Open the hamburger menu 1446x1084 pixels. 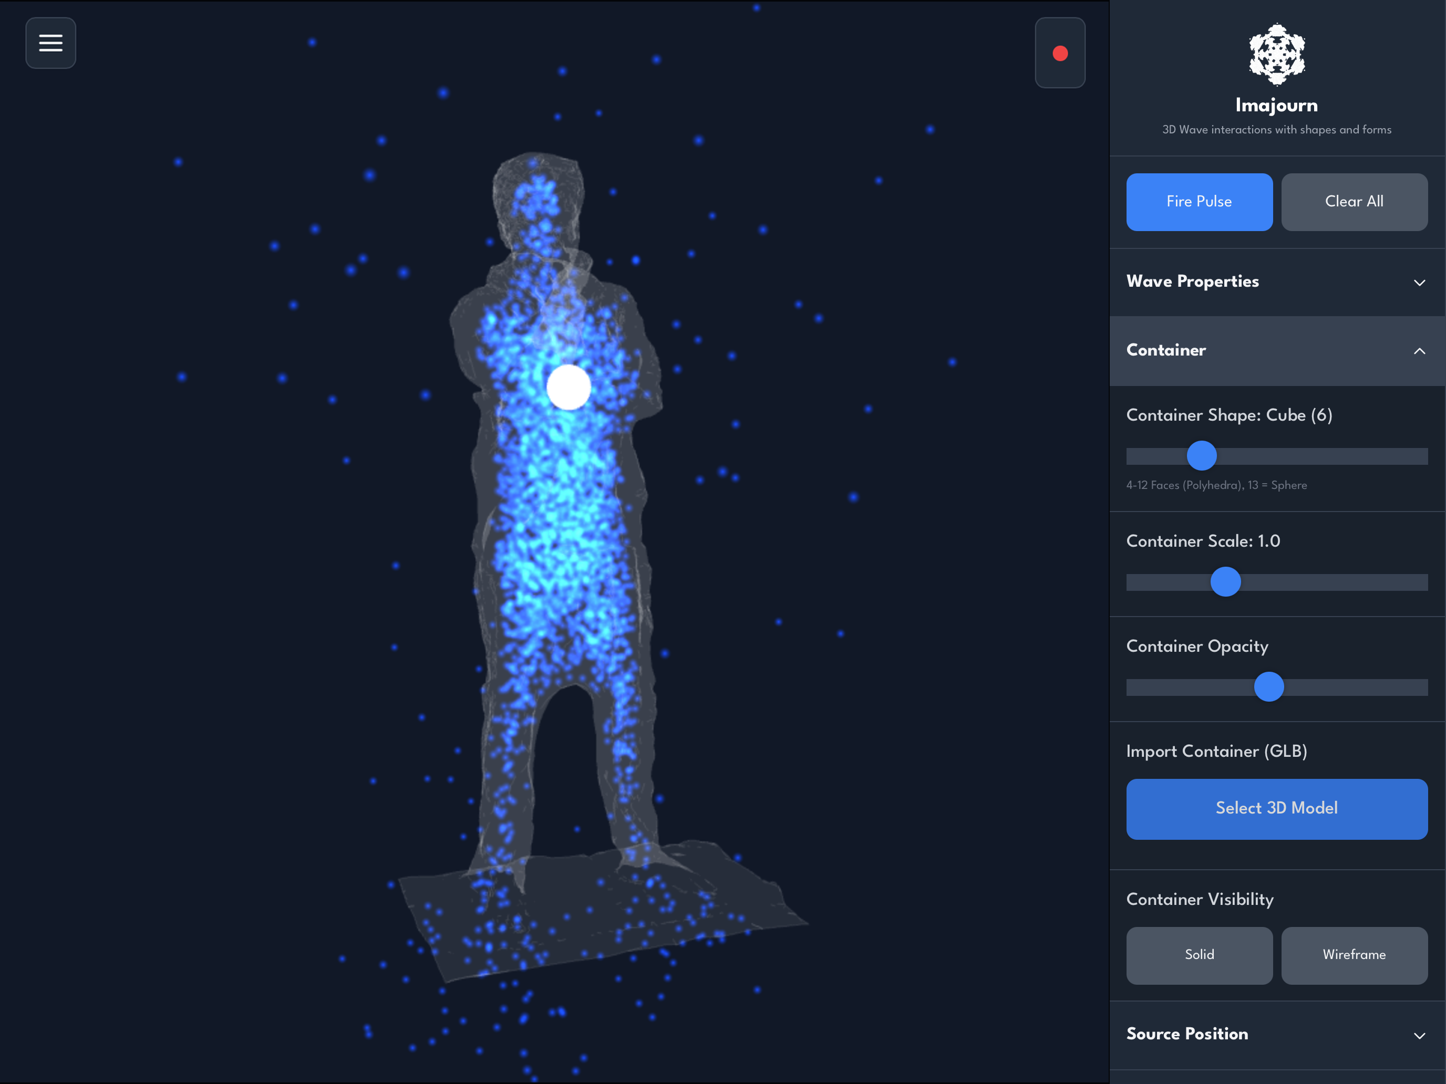coord(50,43)
